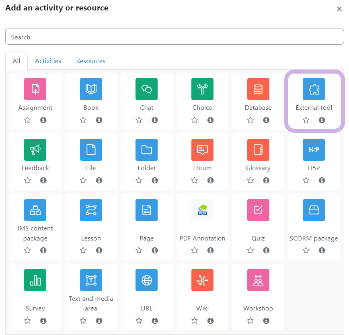
Task: Select the Glossary activity icon
Action: click(258, 150)
